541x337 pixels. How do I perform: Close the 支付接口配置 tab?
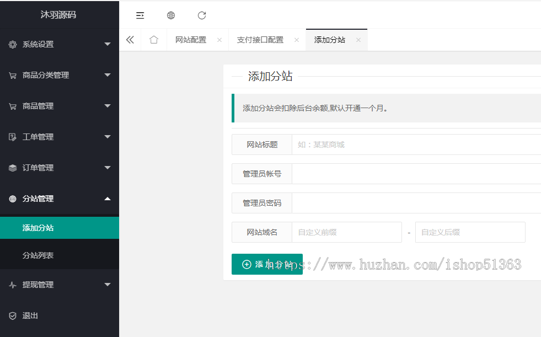[297, 40]
